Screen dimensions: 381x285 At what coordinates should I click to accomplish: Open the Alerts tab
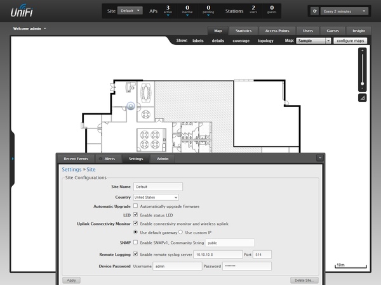click(107, 159)
